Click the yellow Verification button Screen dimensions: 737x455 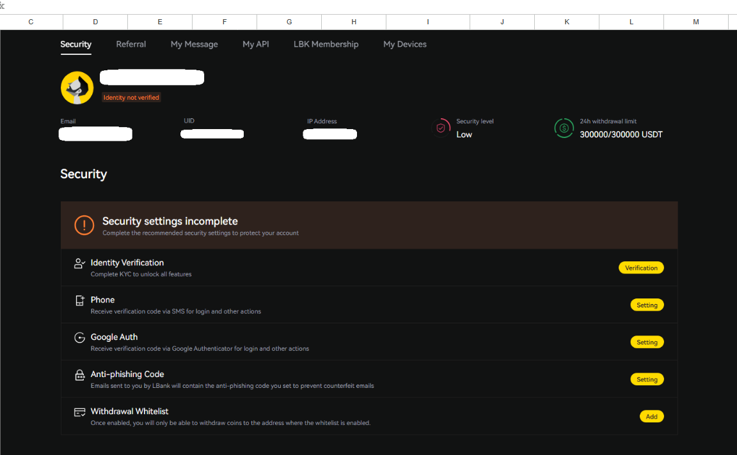[641, 268]
